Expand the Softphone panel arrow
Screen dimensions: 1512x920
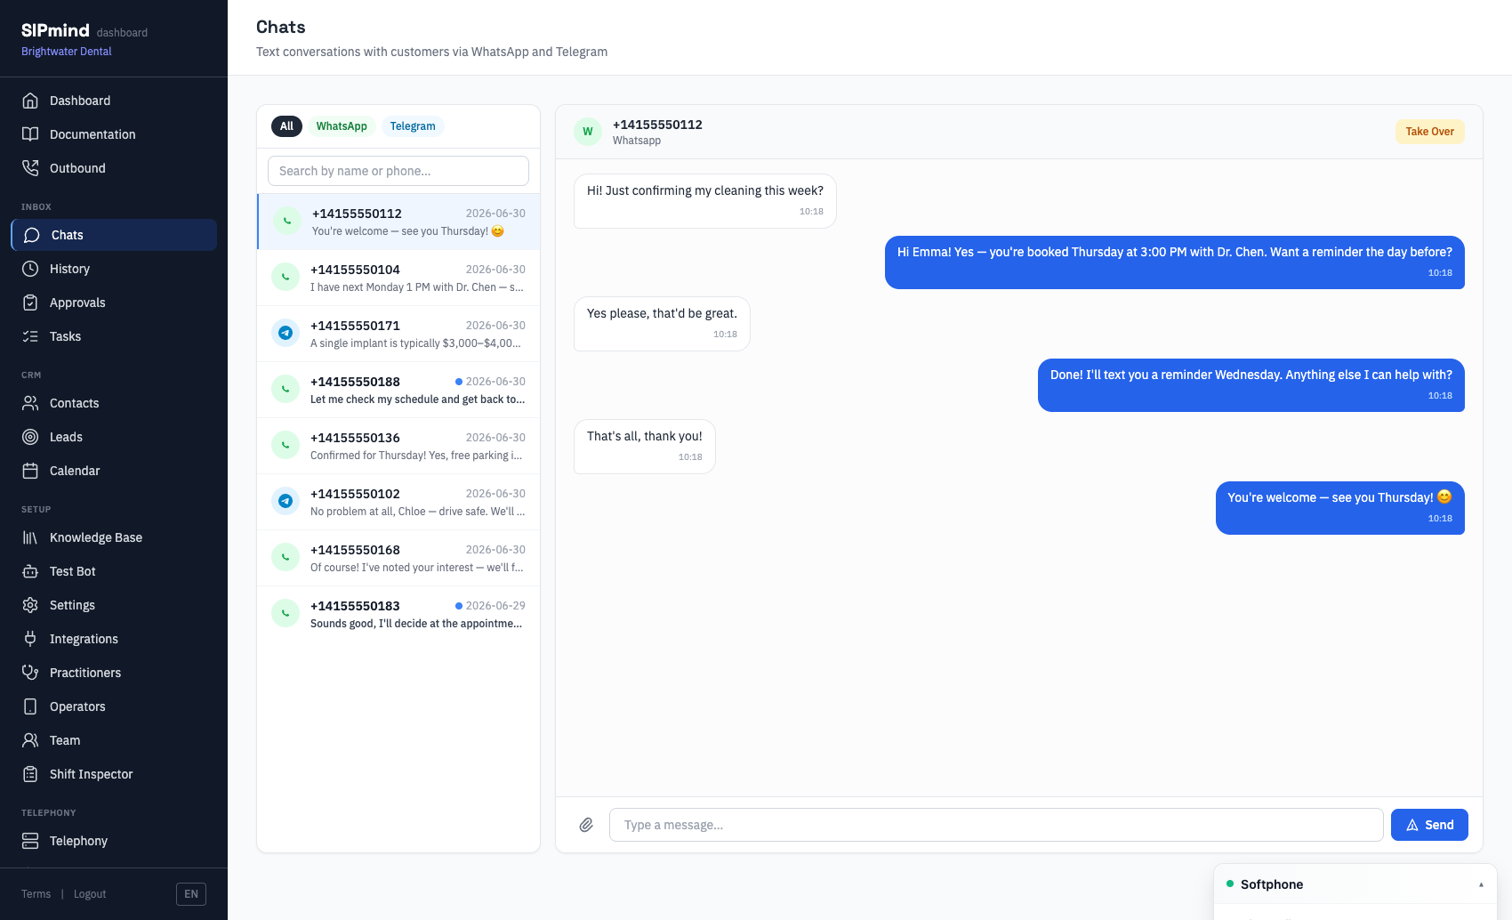click(1481, 884)
